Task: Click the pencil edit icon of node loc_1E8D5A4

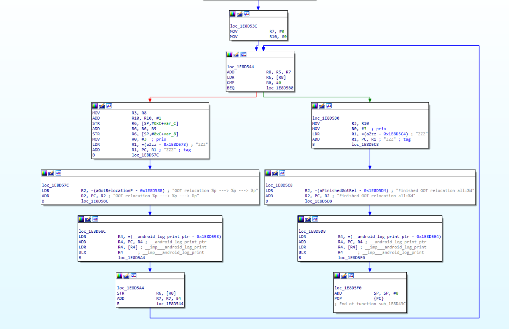Action: coord(126,275)
